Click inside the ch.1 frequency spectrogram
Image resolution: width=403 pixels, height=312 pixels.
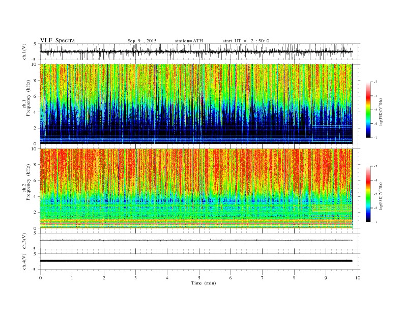click(196, 104)
